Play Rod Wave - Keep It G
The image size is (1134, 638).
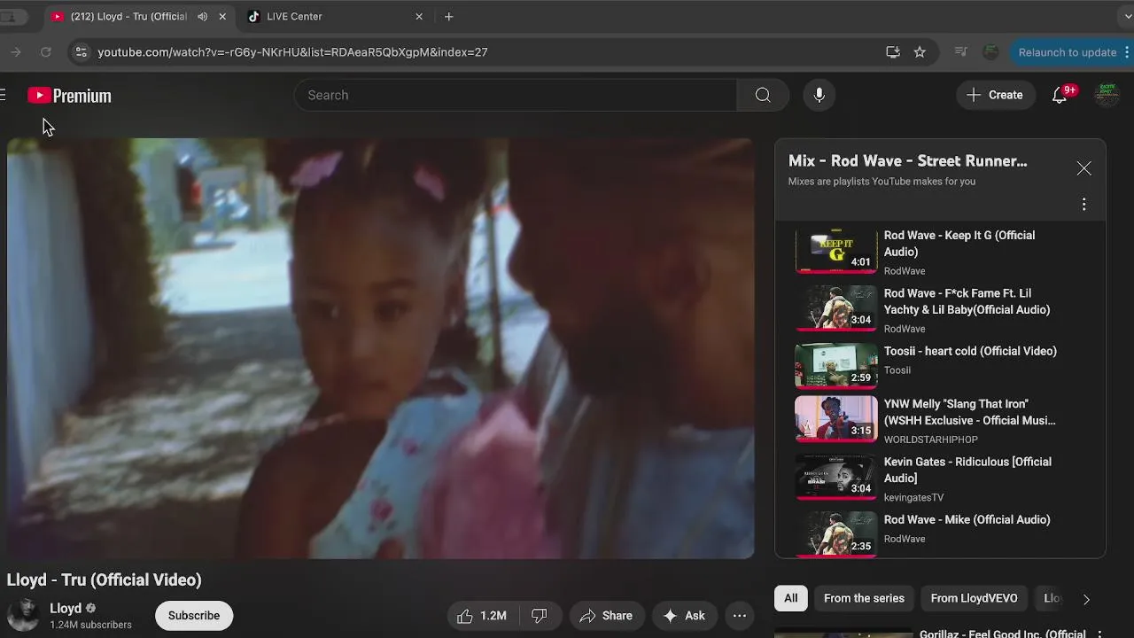click(x=939, y=252)
